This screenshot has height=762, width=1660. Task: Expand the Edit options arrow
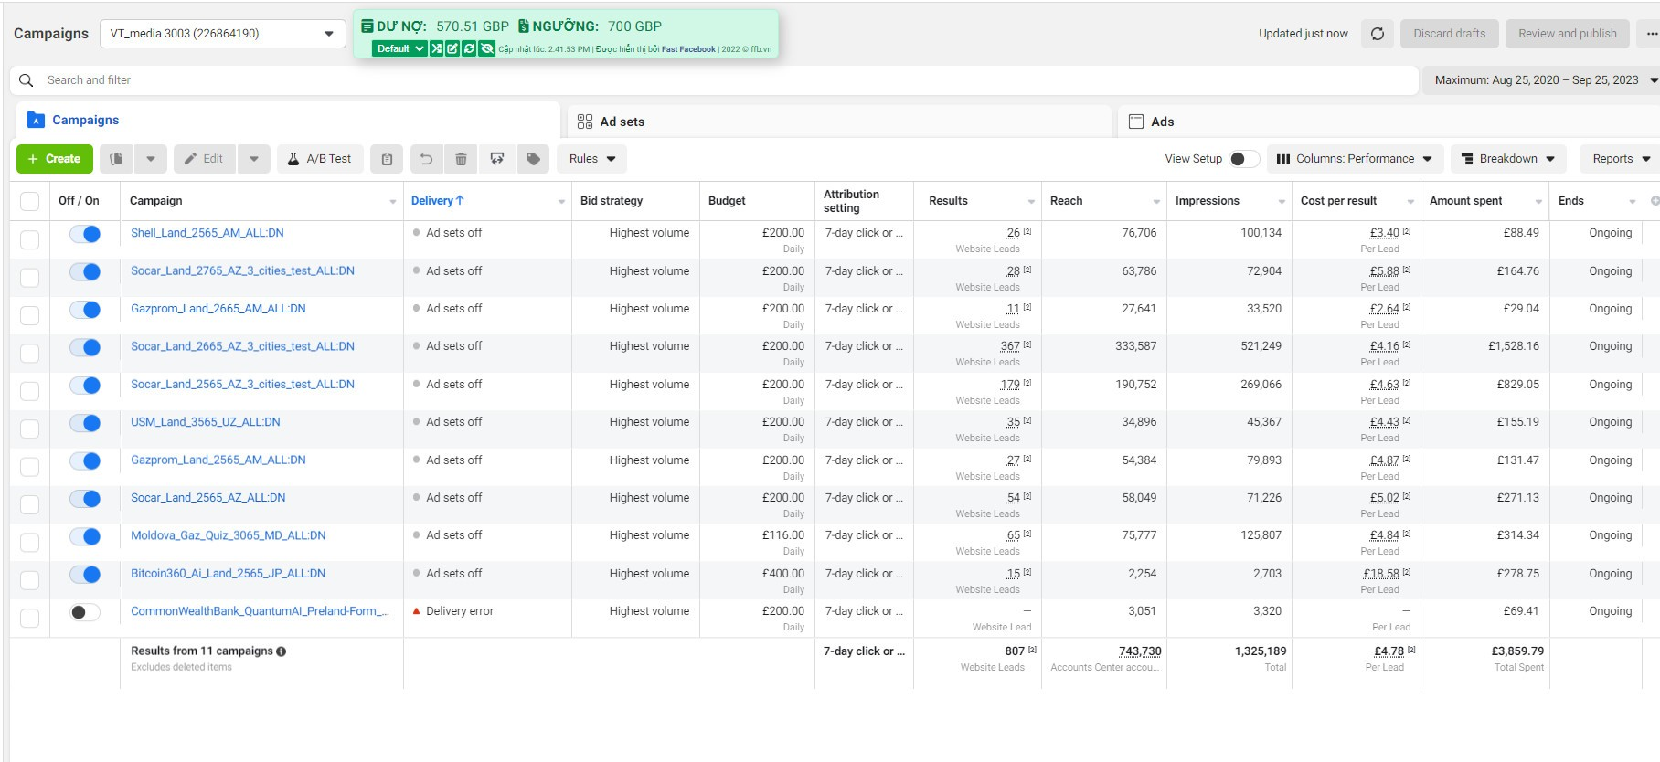pos(254,159)
